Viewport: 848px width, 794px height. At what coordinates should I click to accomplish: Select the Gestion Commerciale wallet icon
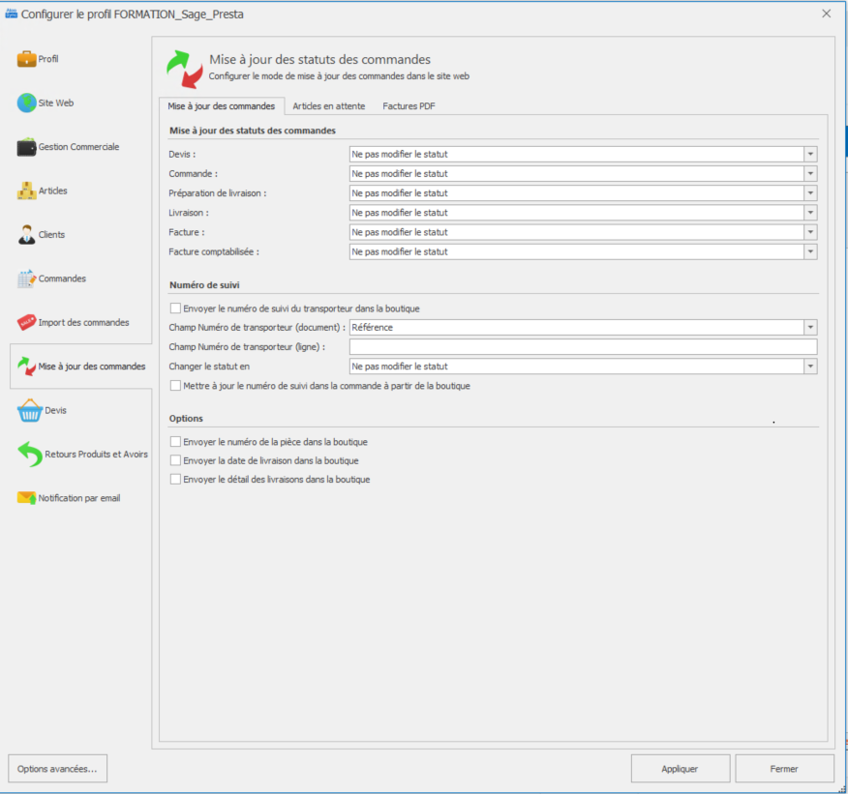(26, 147)
